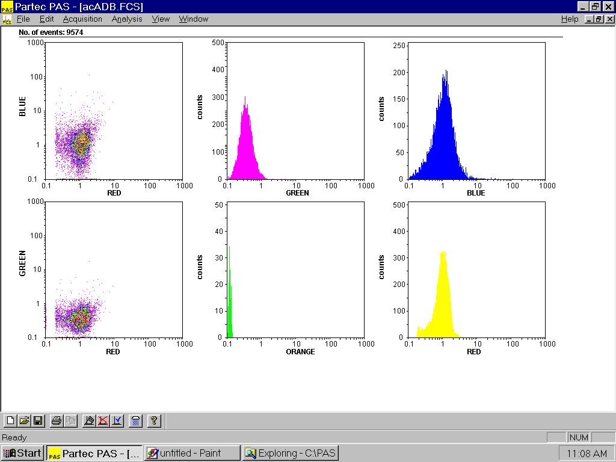This screenshot has width=616, height=462.
Task: Open a file with the folder icon
Action: 24,421
